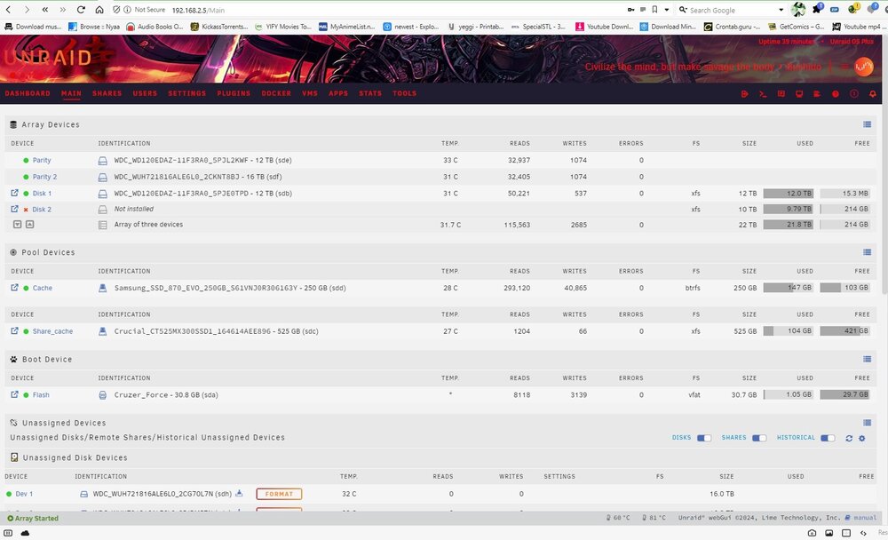Open Unassigned Devices settings gear
The image size is (888, 540).
pyautogui.click(x=862, y=438)
